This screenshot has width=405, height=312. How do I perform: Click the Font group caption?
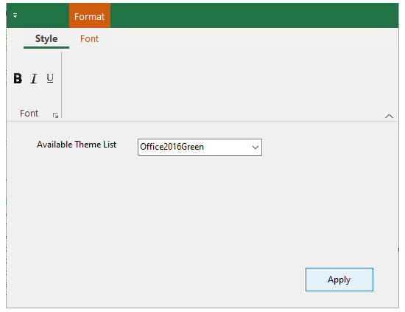point(29,114)
